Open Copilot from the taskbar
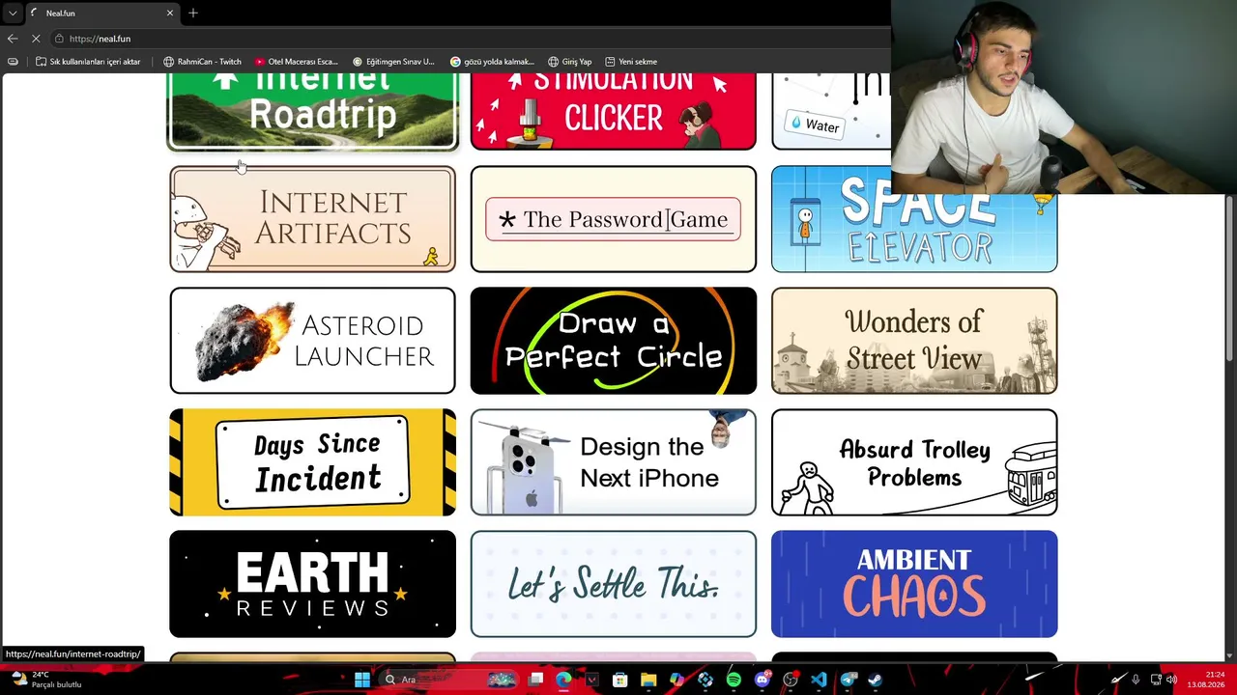The height and width of the screenshot is (695, 1237). tap(676, 680)
